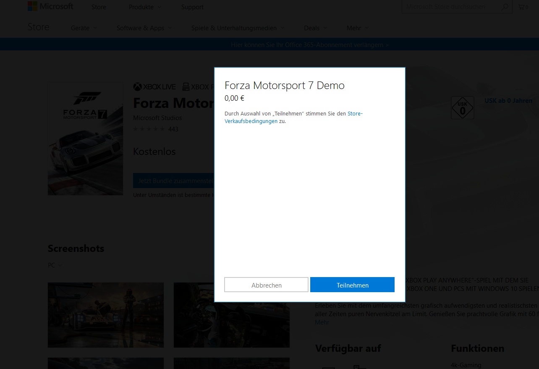
Task: Expand the Mehr menu in the navigation bar
Action: [358, 28]
